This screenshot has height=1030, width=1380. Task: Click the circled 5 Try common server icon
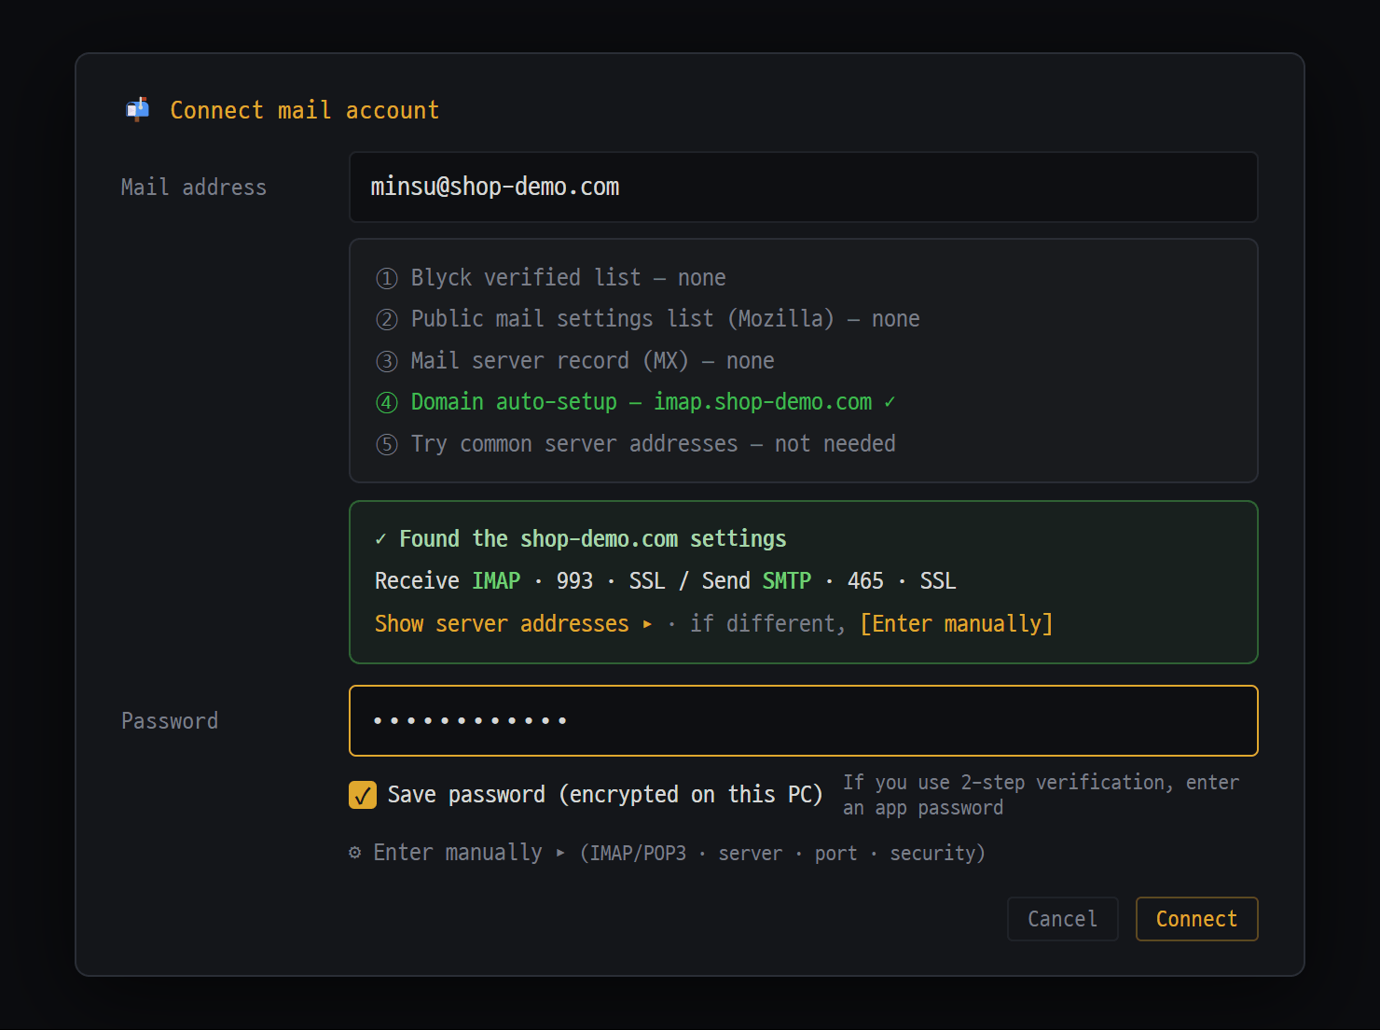click(387, 445)
